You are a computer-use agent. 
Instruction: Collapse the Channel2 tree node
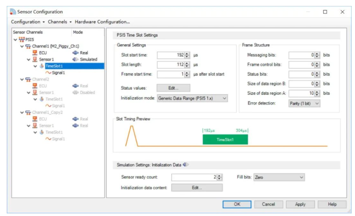point(22,80)
